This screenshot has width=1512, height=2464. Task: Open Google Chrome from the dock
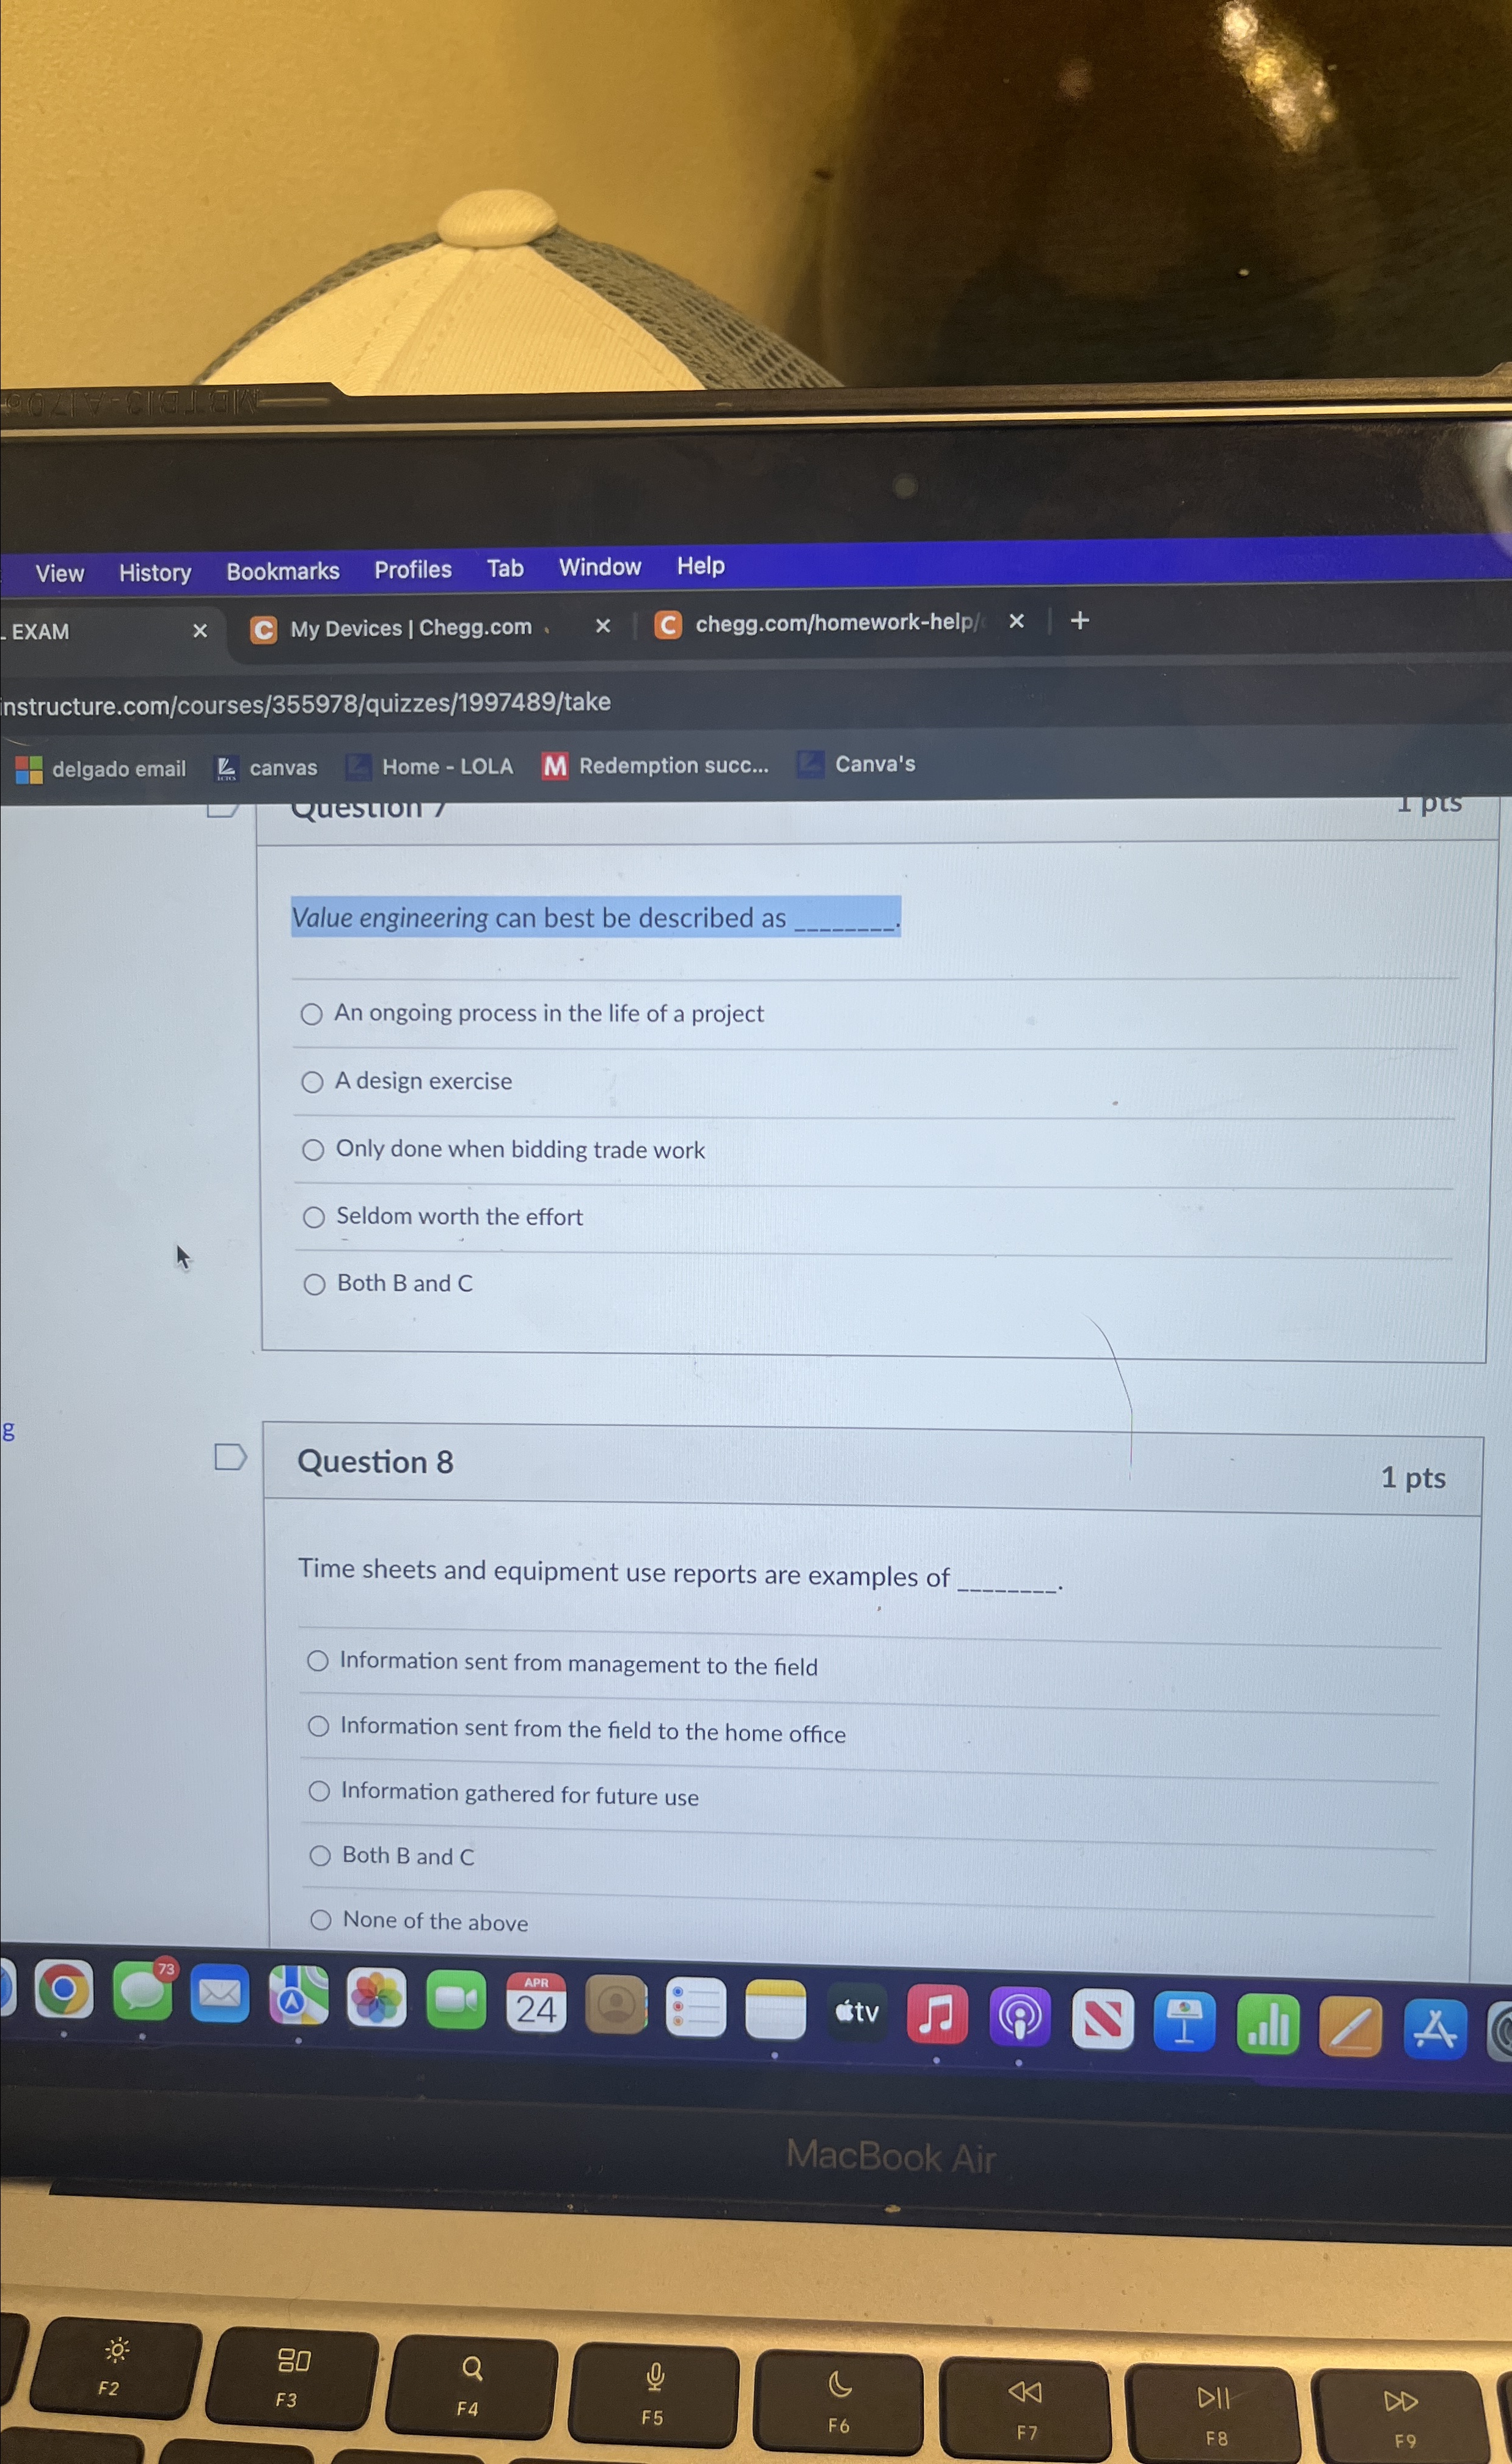pyautogui.click(x=63, y=1991)
